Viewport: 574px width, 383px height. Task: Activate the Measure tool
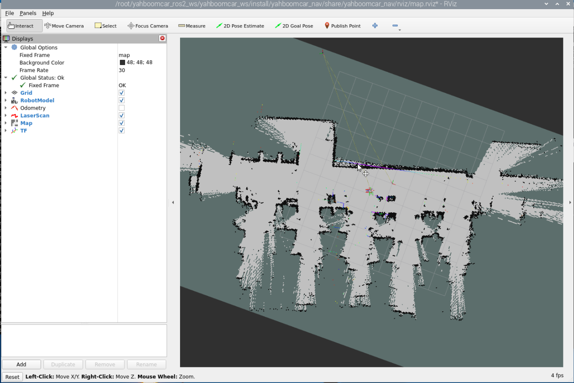point(191,26)
